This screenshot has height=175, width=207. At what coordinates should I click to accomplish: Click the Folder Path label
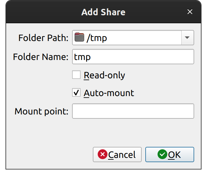click(43, 38)
